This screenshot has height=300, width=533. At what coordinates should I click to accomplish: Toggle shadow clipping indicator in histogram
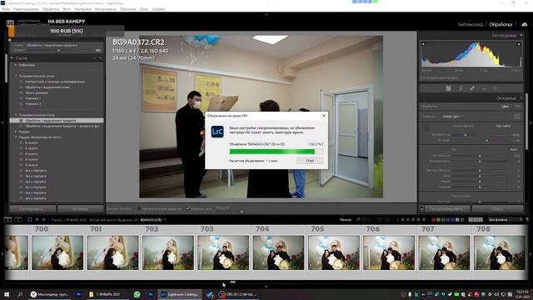click(x=423, y=44)
